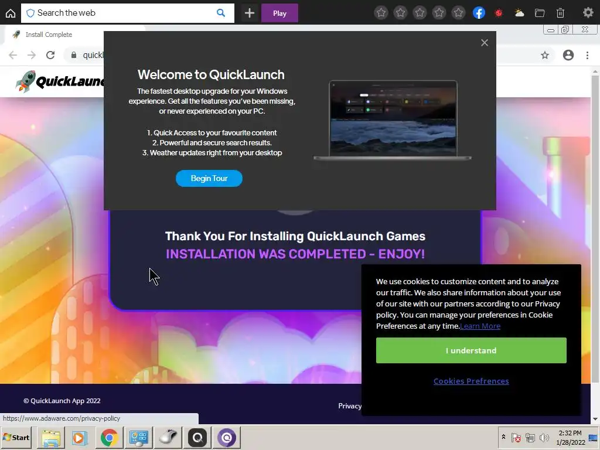Click the mouse icon in taskbar
Screen dimensions: 600x450
click(168, 438)
